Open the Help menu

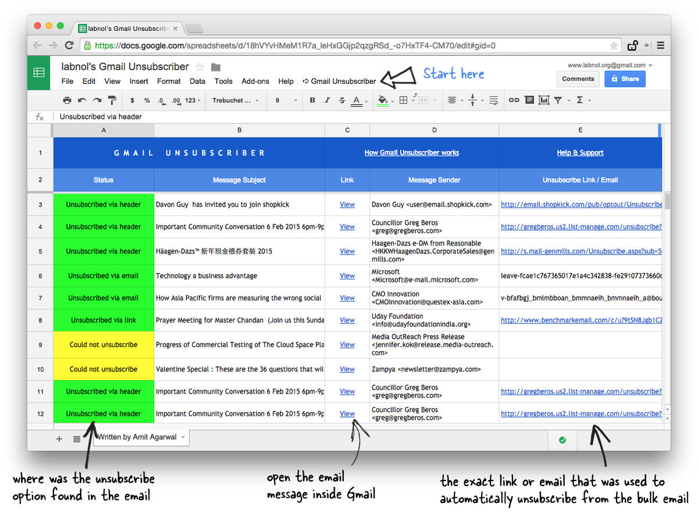[x=286, y=81]
